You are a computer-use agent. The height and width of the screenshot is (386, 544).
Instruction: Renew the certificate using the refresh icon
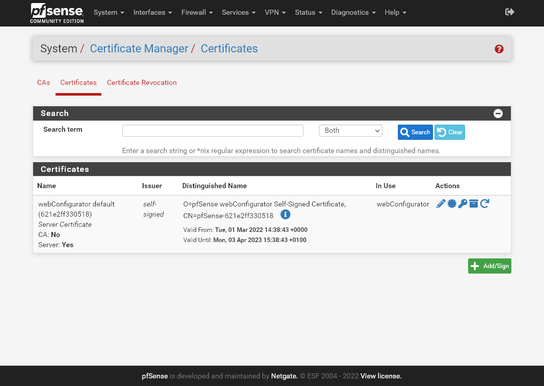tap(484, 203)
